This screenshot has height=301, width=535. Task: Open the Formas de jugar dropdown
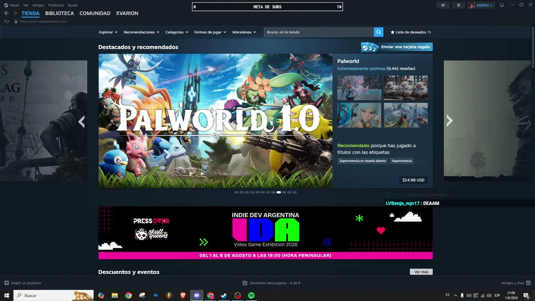pos(210,32)
